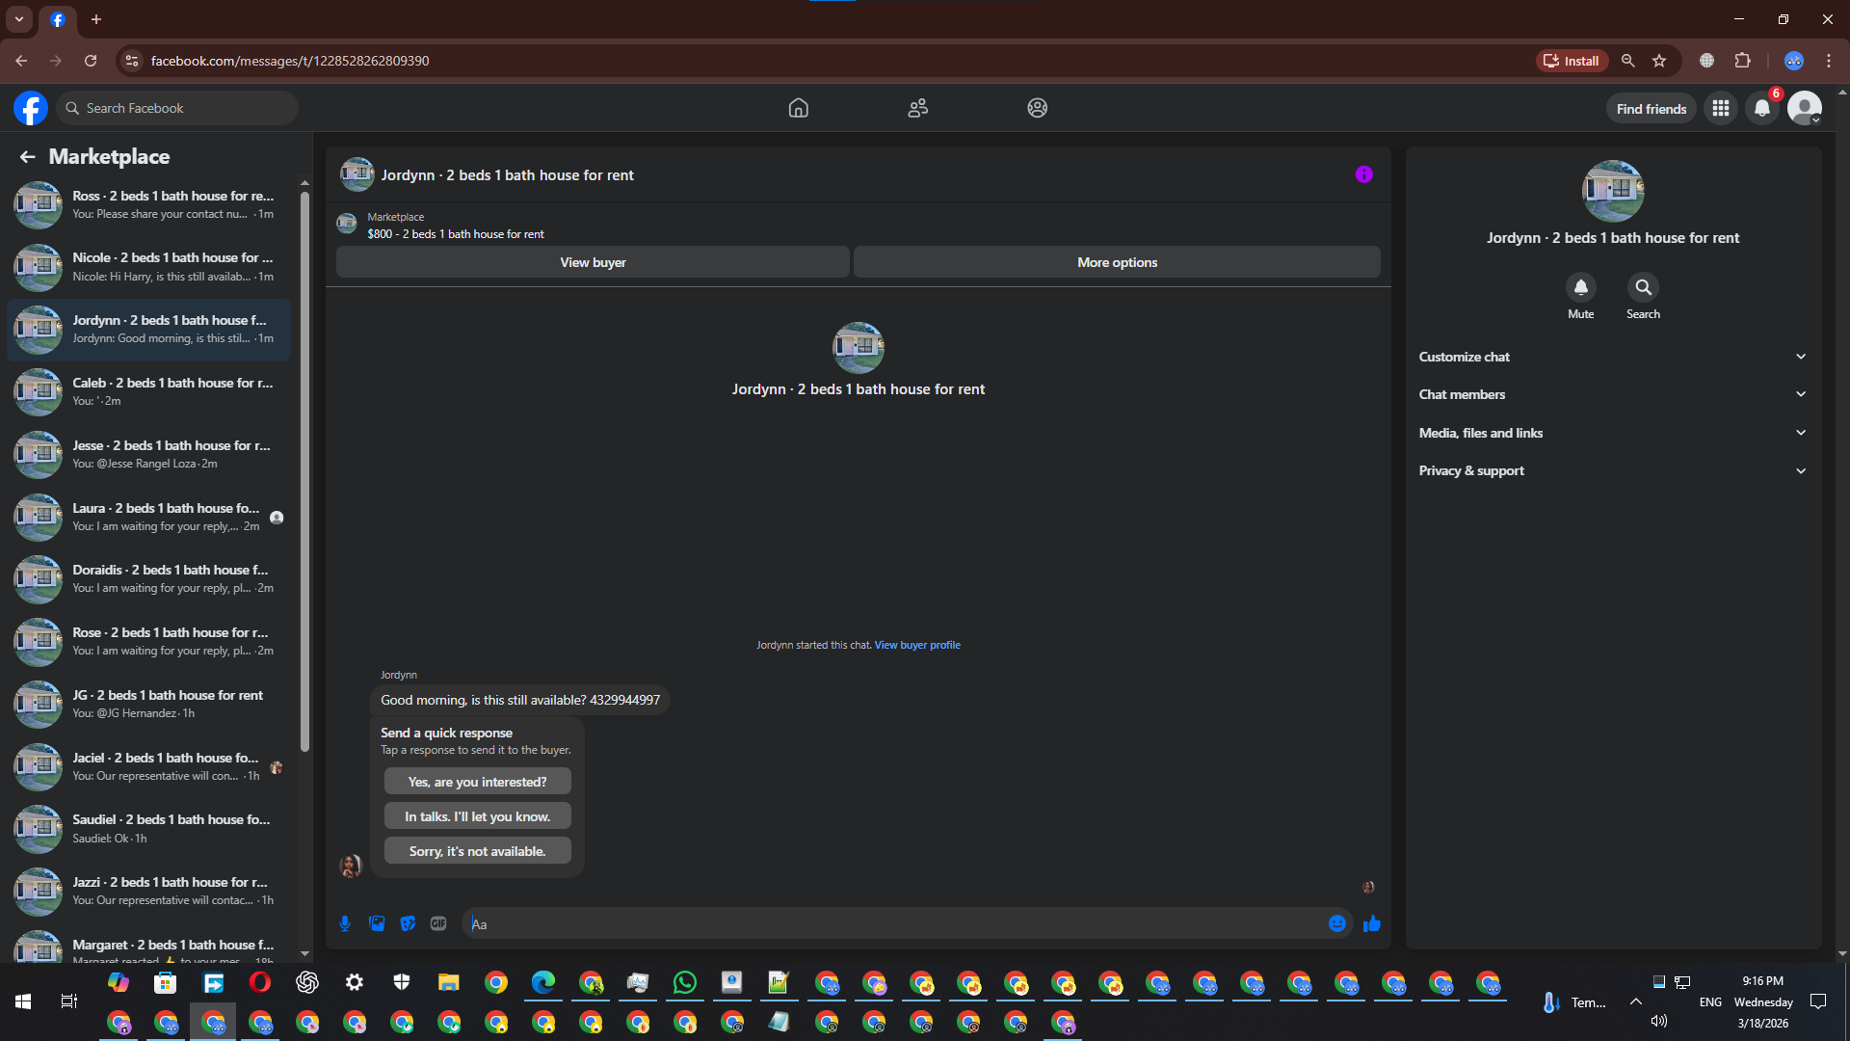This screenshot has width=1850, height=1041.
Task: Expand the Chat members section
Action: click(1612, 394)
